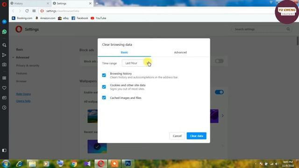This screenshot has width=299, height=168.
Task: Open WhatsApp in the Opera sidebar
Action: pos(4,32)
